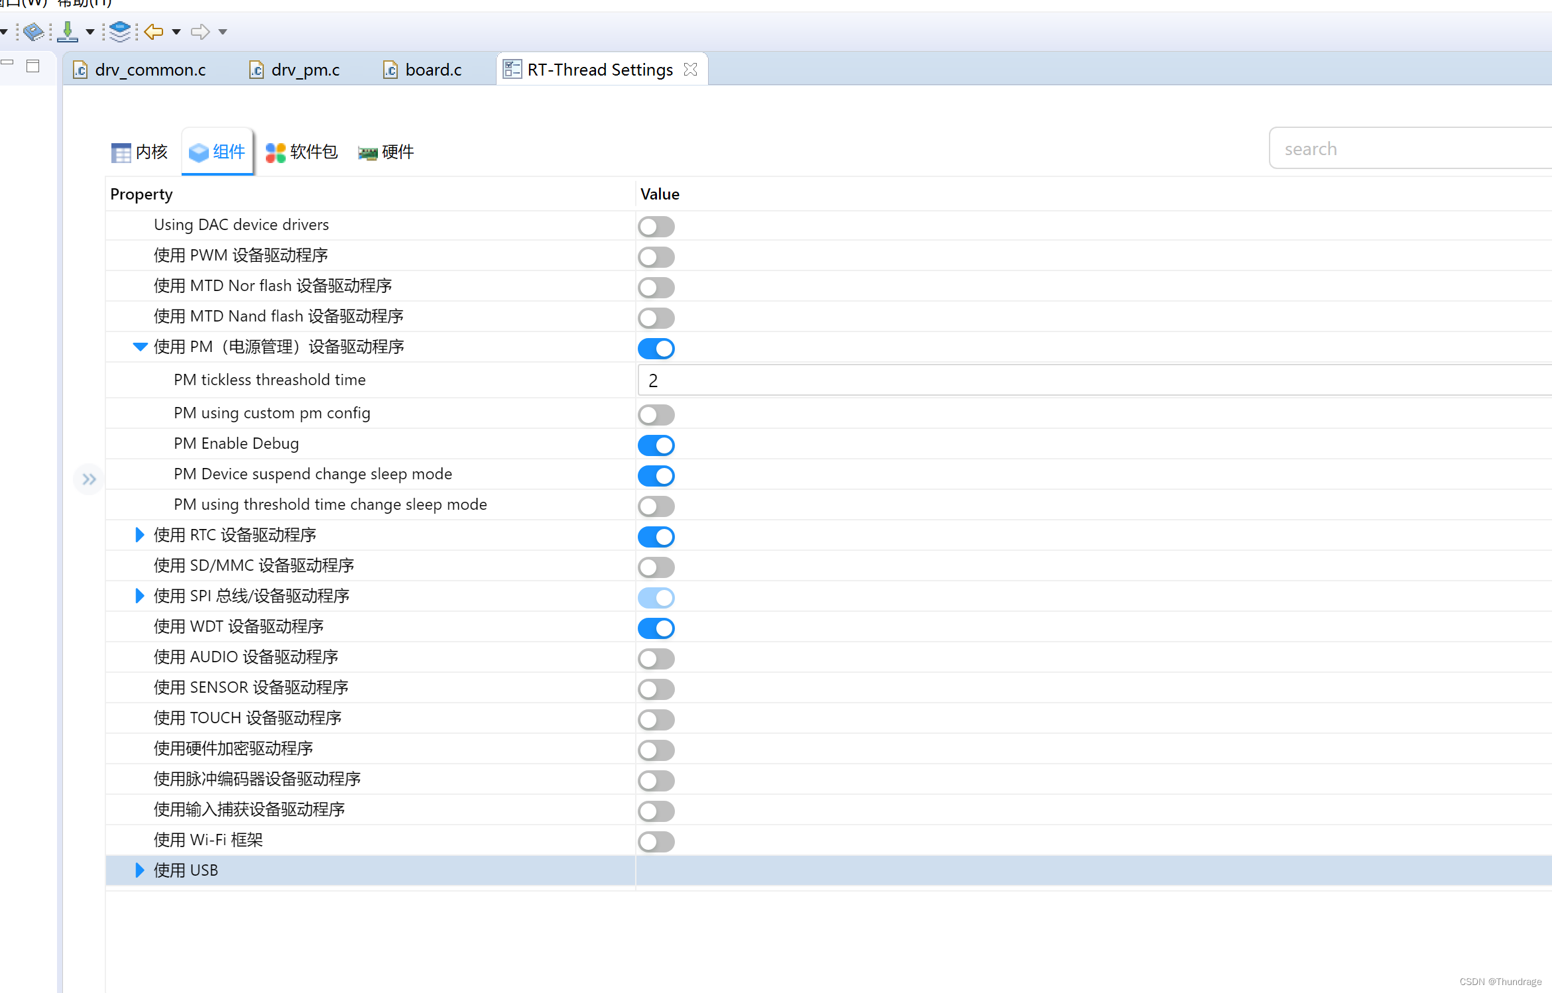
Task: Disable PM Enable Debug toggle
Action: [x=656, y=445]
